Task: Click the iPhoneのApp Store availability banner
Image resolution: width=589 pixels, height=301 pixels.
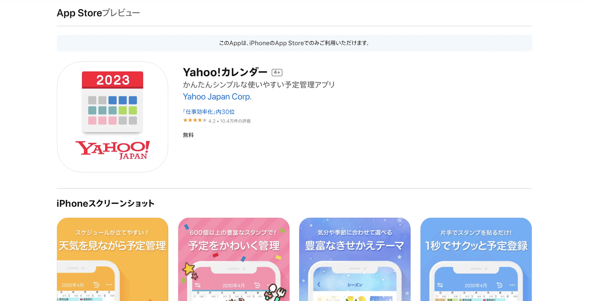Action: click(x=294, y=43)
